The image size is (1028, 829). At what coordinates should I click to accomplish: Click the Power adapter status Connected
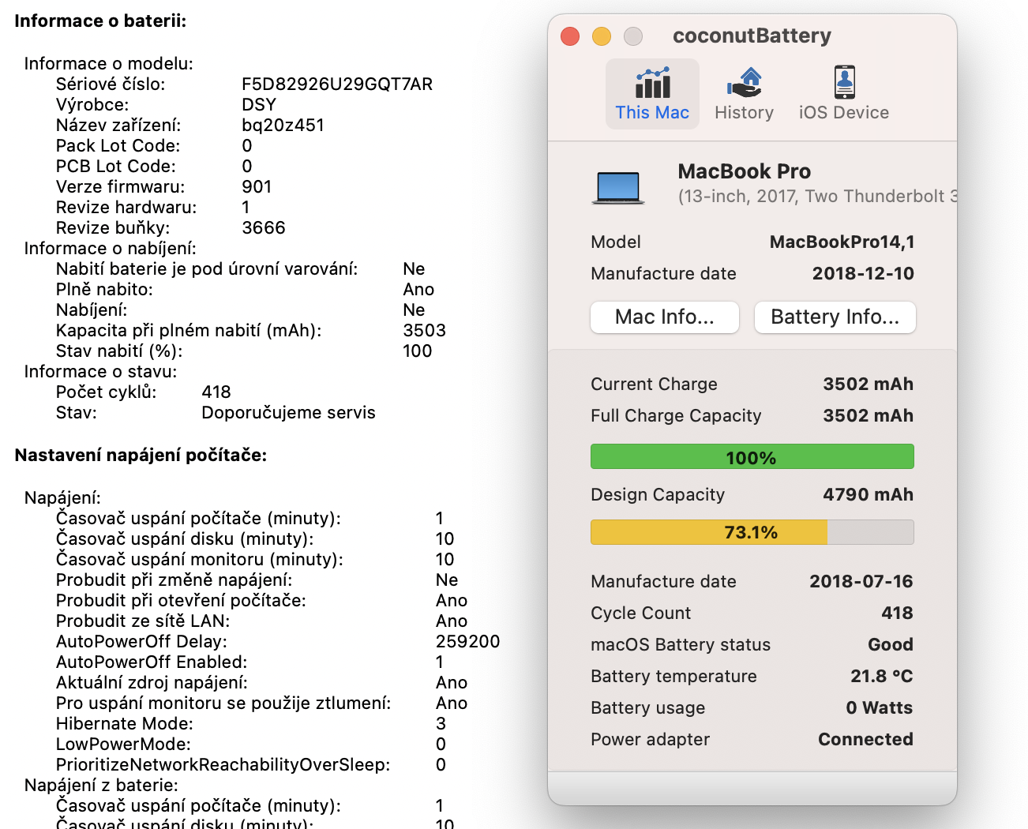click(x=865, y=740)
